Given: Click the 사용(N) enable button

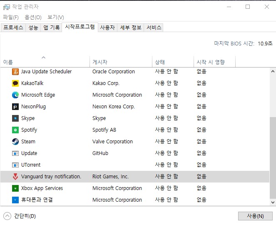Looking at the screenshot, I should tap(255, 216).
